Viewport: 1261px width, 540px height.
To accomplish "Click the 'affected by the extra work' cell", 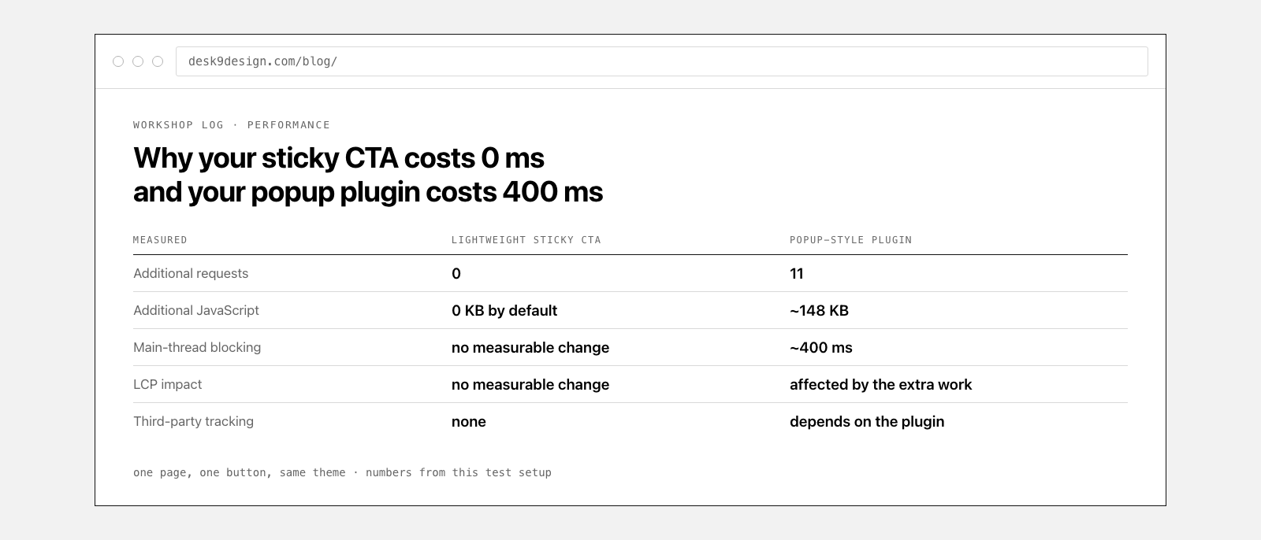I will click(x=881, y=385).
